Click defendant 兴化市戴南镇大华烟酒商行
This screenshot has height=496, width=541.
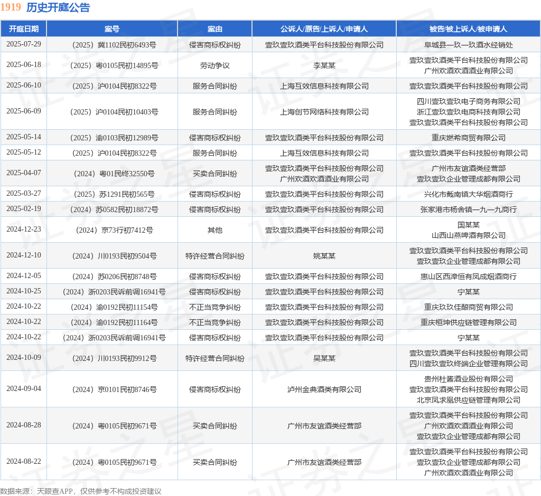468,194
